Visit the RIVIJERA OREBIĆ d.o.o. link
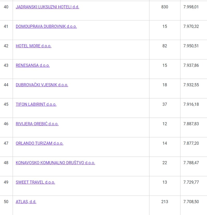Screen dimensions: 207x215 pyautogui.click(x=37, y=124)
